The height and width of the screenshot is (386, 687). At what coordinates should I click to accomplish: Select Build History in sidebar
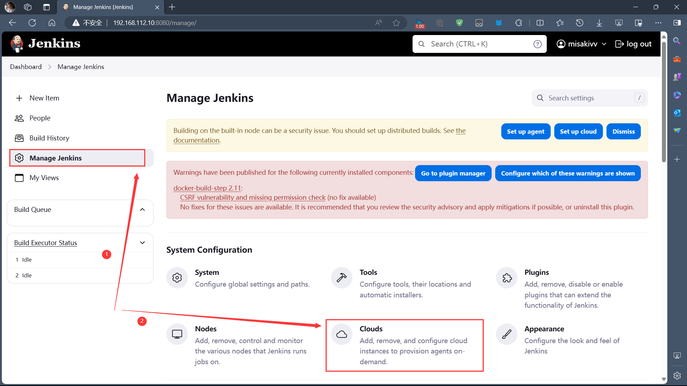(x=49, y=138)
